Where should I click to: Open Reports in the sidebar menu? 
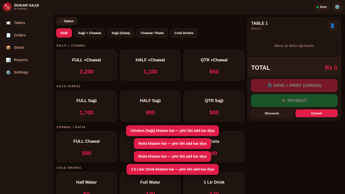click(x=27, y=60)
